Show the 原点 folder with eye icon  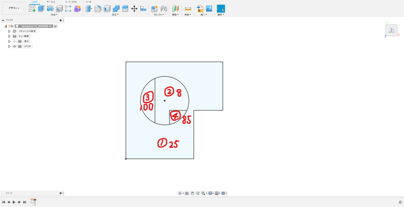[14, 41]
